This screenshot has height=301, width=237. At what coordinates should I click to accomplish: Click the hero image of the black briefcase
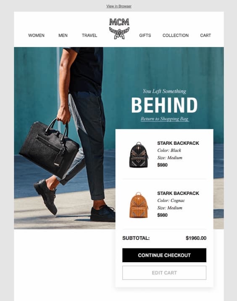(x=49, y=149)
